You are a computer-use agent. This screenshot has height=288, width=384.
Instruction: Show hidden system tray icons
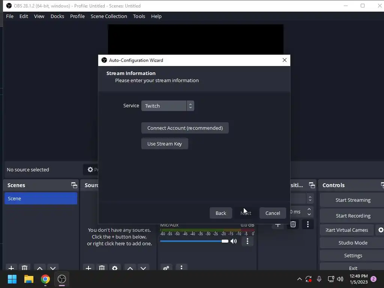(x=299, y=279)
